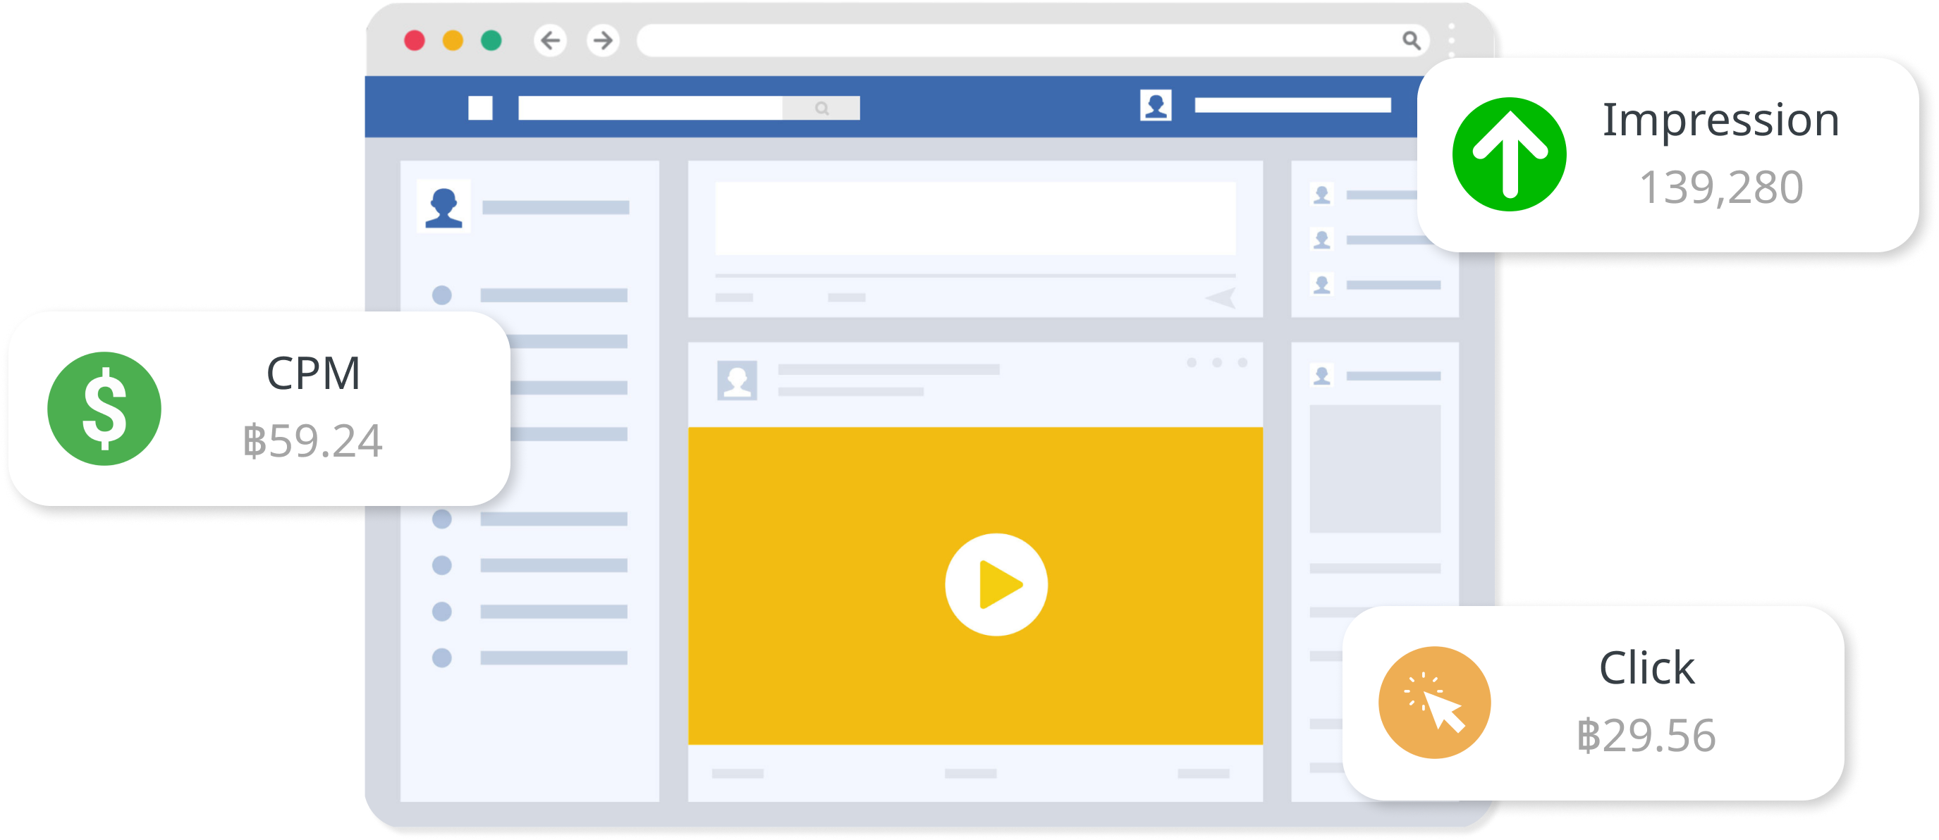1939x840 pixels.
Task: Click the ฿29.56 value
Action: (x=1646, y=736)
